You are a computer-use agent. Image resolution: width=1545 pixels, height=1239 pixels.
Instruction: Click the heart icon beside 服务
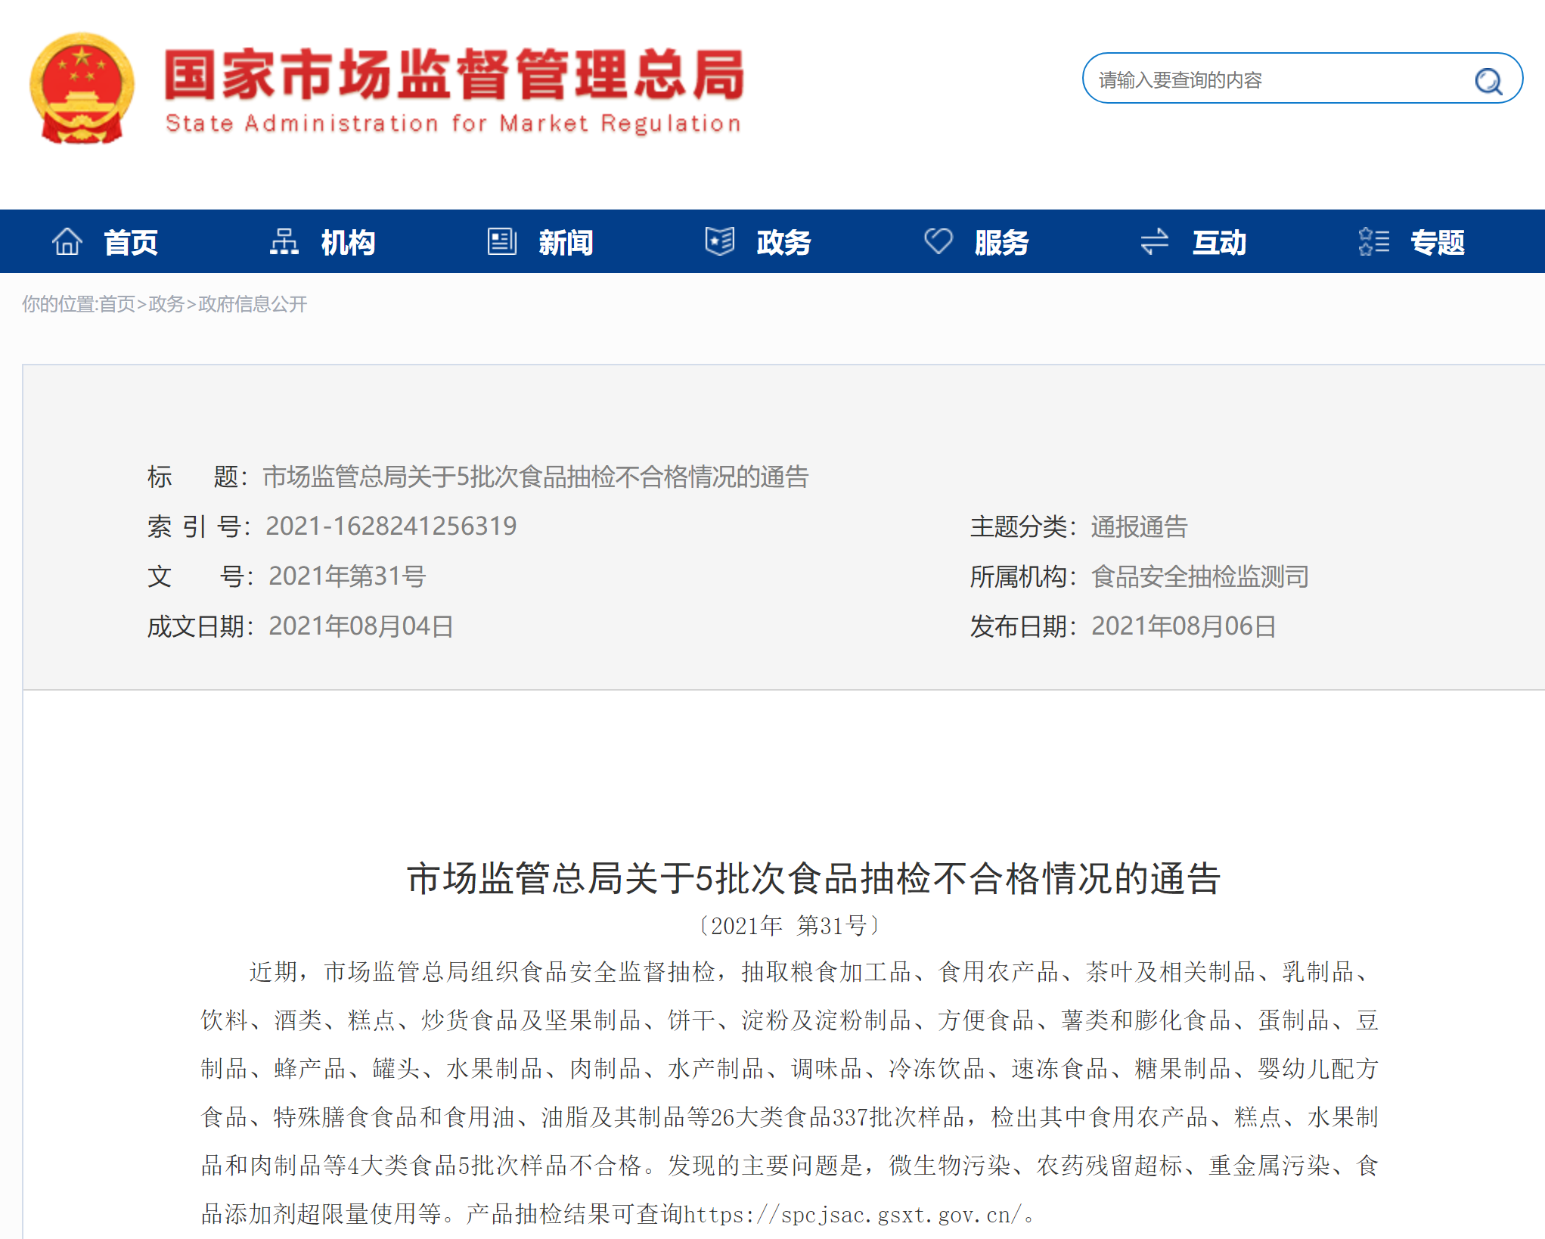938,242
